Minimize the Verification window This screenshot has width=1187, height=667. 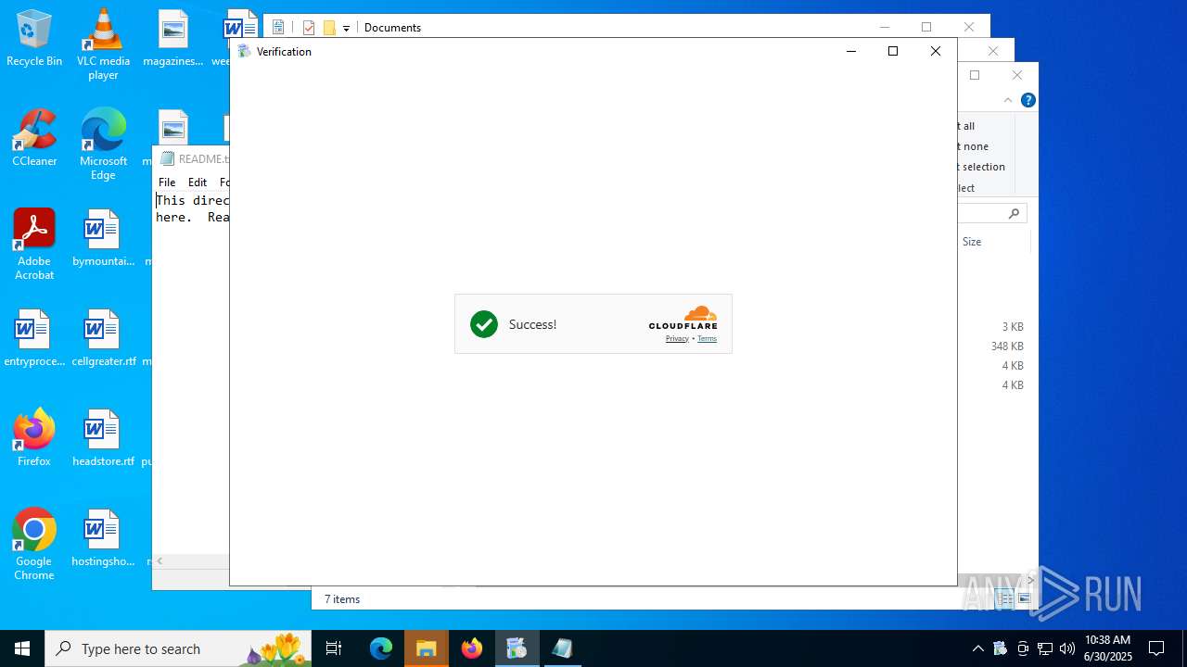point(851,52)
